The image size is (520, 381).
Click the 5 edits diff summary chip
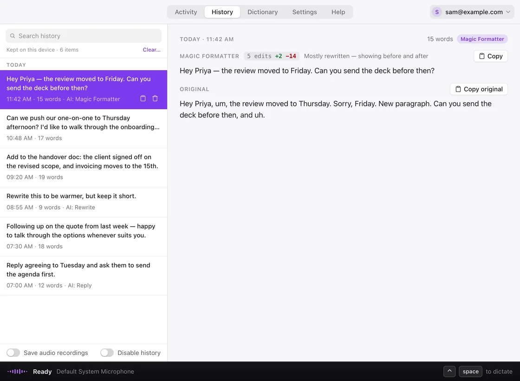point(271,56)
